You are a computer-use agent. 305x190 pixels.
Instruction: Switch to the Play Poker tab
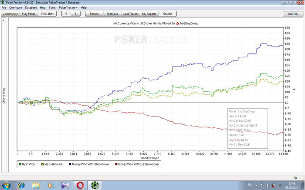pyautogui.click(x=29, y=14)
